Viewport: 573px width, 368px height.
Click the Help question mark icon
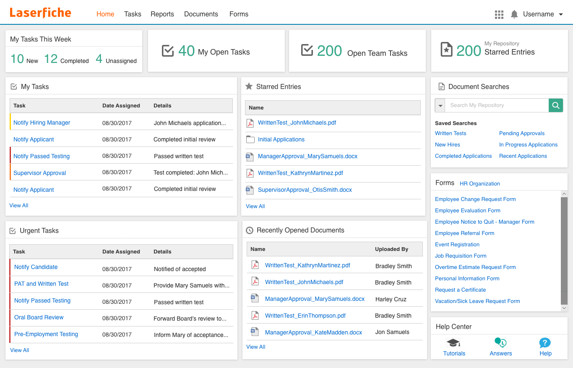[x=545, y=343]
